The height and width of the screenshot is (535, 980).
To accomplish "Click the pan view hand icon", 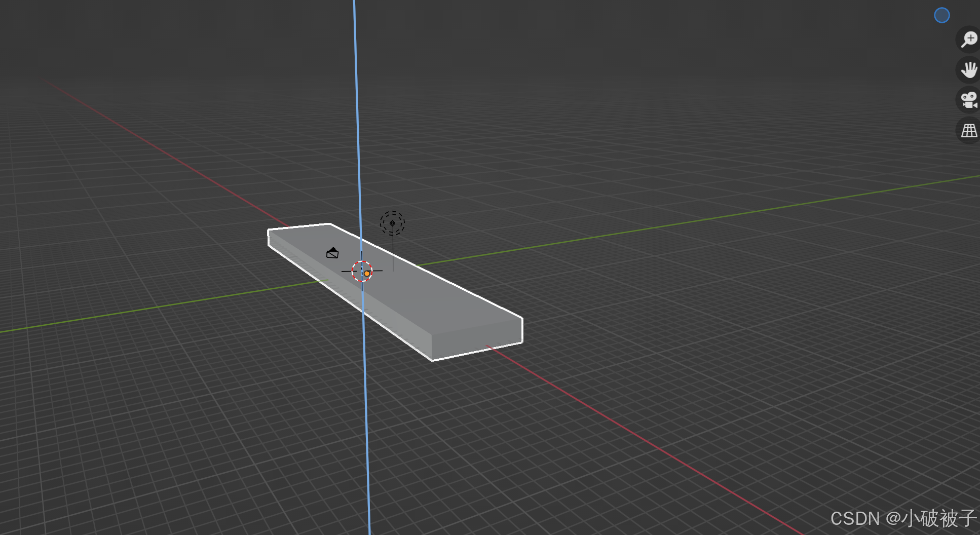I will 969,69.
